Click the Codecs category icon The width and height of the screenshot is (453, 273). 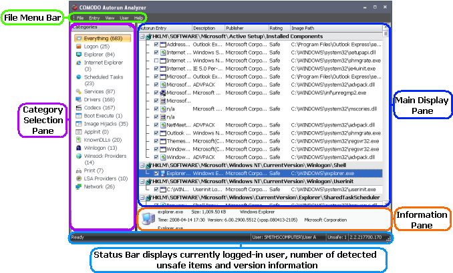[79, 107]
